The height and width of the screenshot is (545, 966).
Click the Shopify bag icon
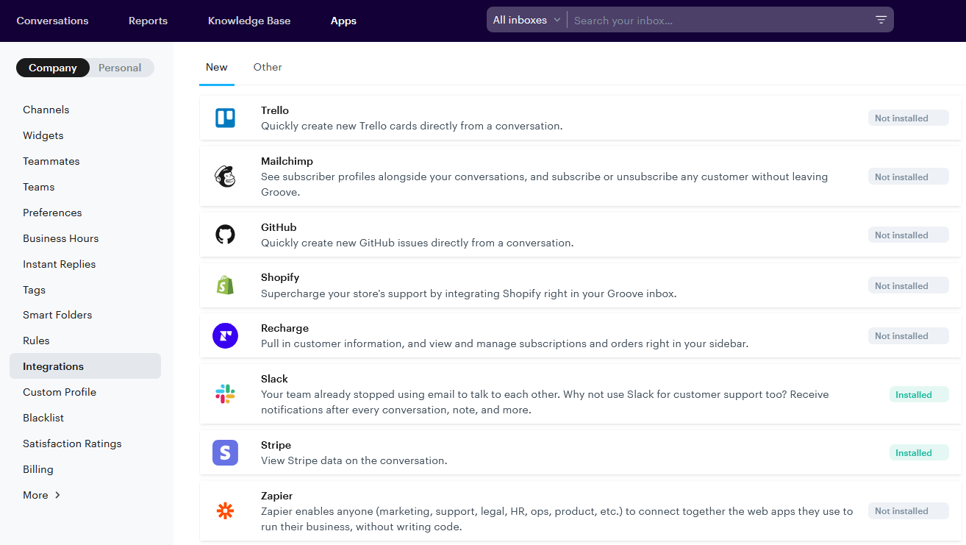point(225,285)
